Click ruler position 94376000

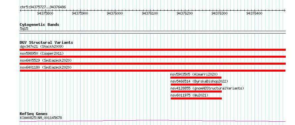(115, 13)
